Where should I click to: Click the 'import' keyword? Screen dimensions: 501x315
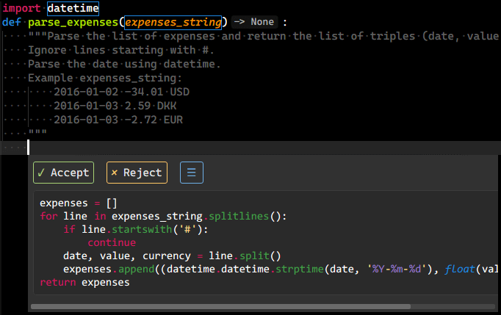(x=22, y=8)
